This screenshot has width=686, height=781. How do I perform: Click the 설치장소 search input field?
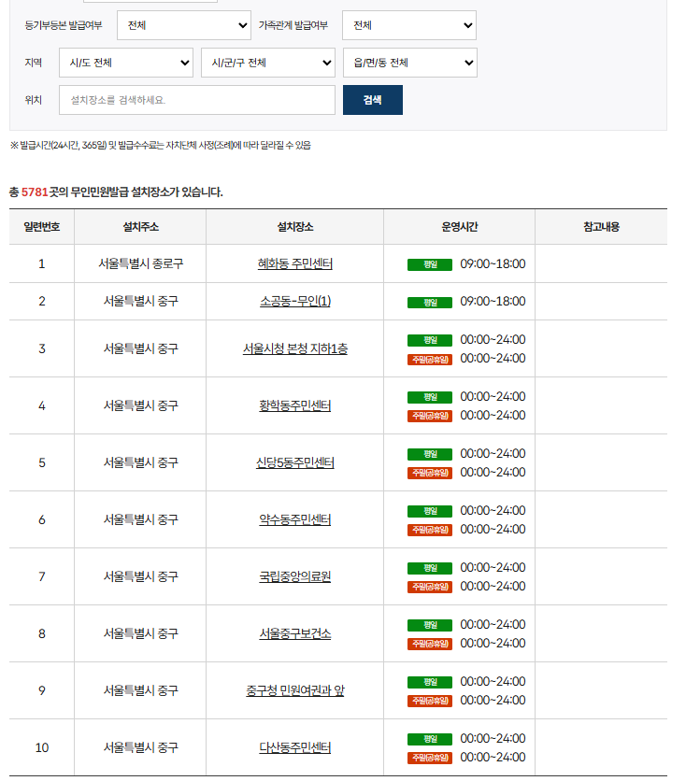tap(196, 100)
